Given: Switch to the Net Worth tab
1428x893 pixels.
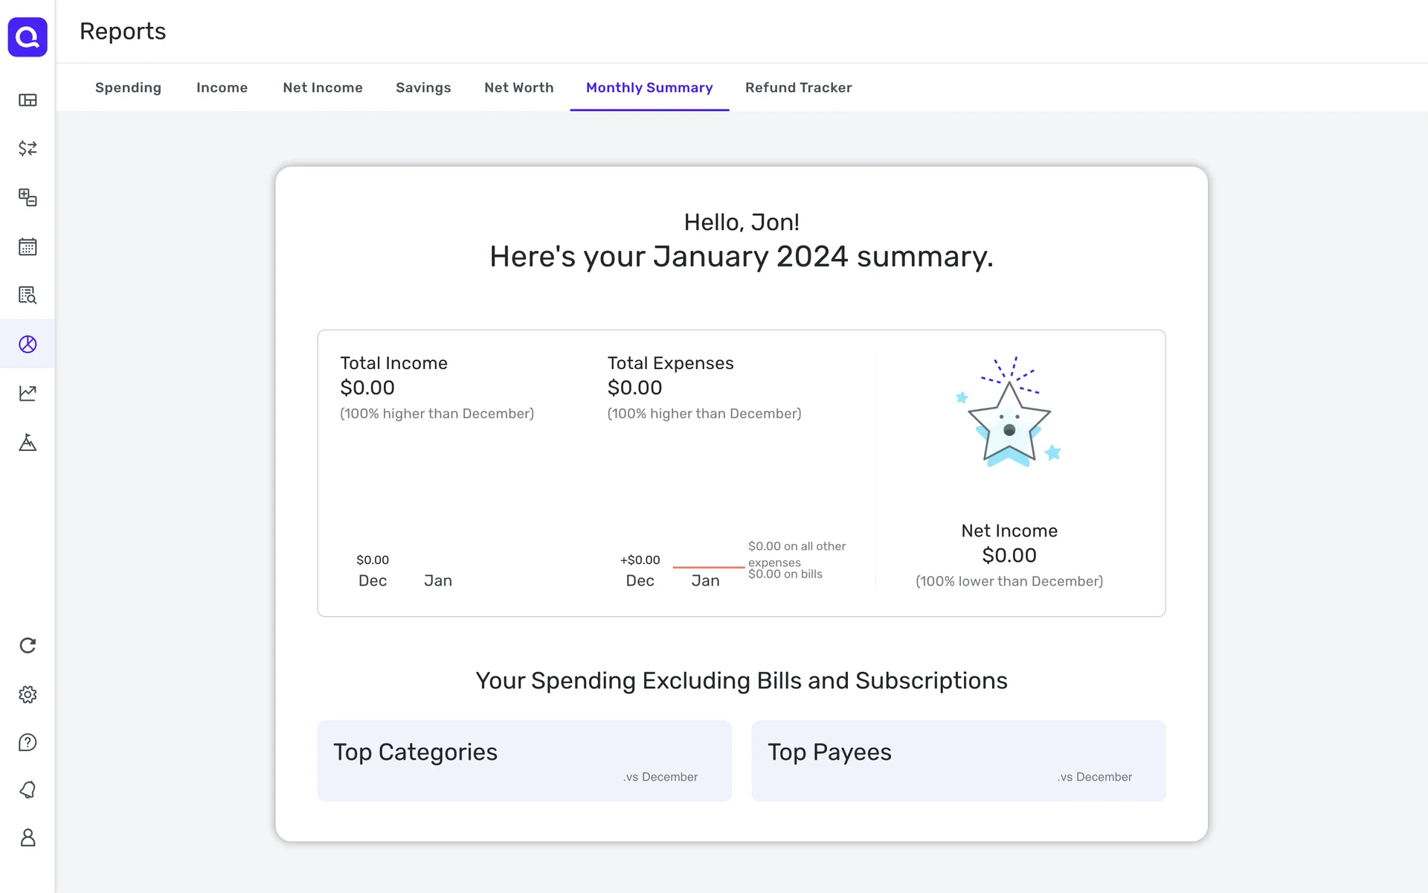Looking at the screenshot, I should [518, 88].
